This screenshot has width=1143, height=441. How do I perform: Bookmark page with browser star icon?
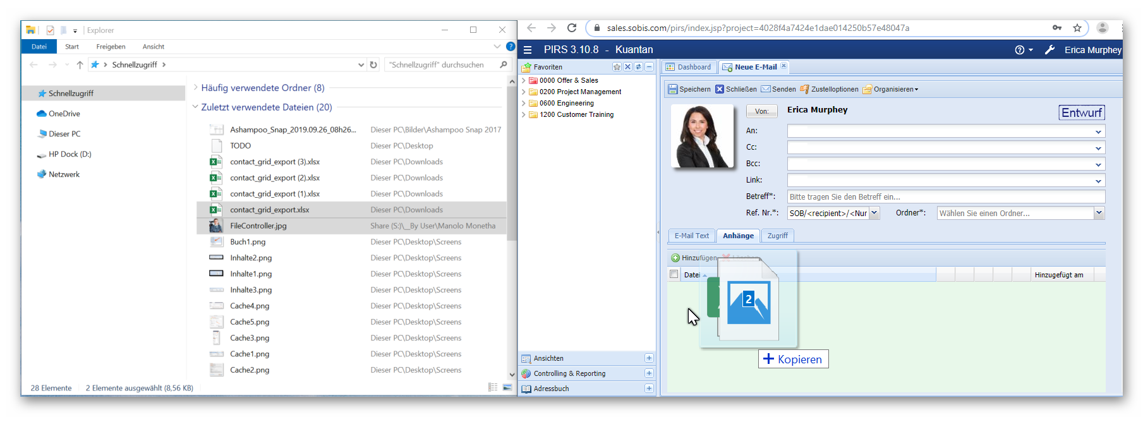tap(1077, 28)
